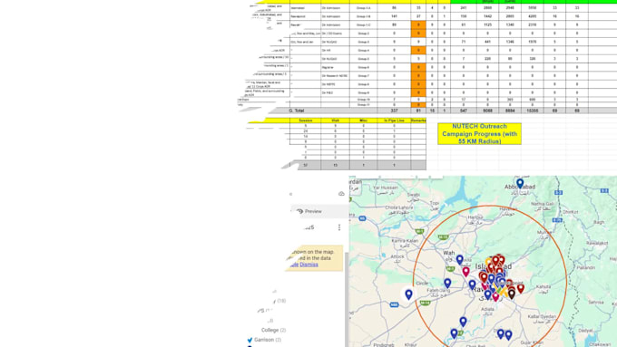Screen dimensions: 617x347
Task: Click the grand total cell 9068
Action: coord(487,111)
